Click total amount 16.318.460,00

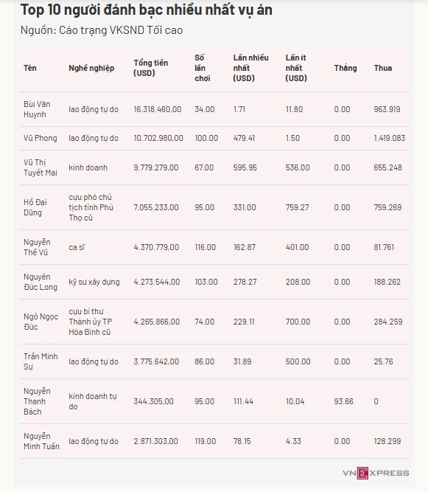158,109
